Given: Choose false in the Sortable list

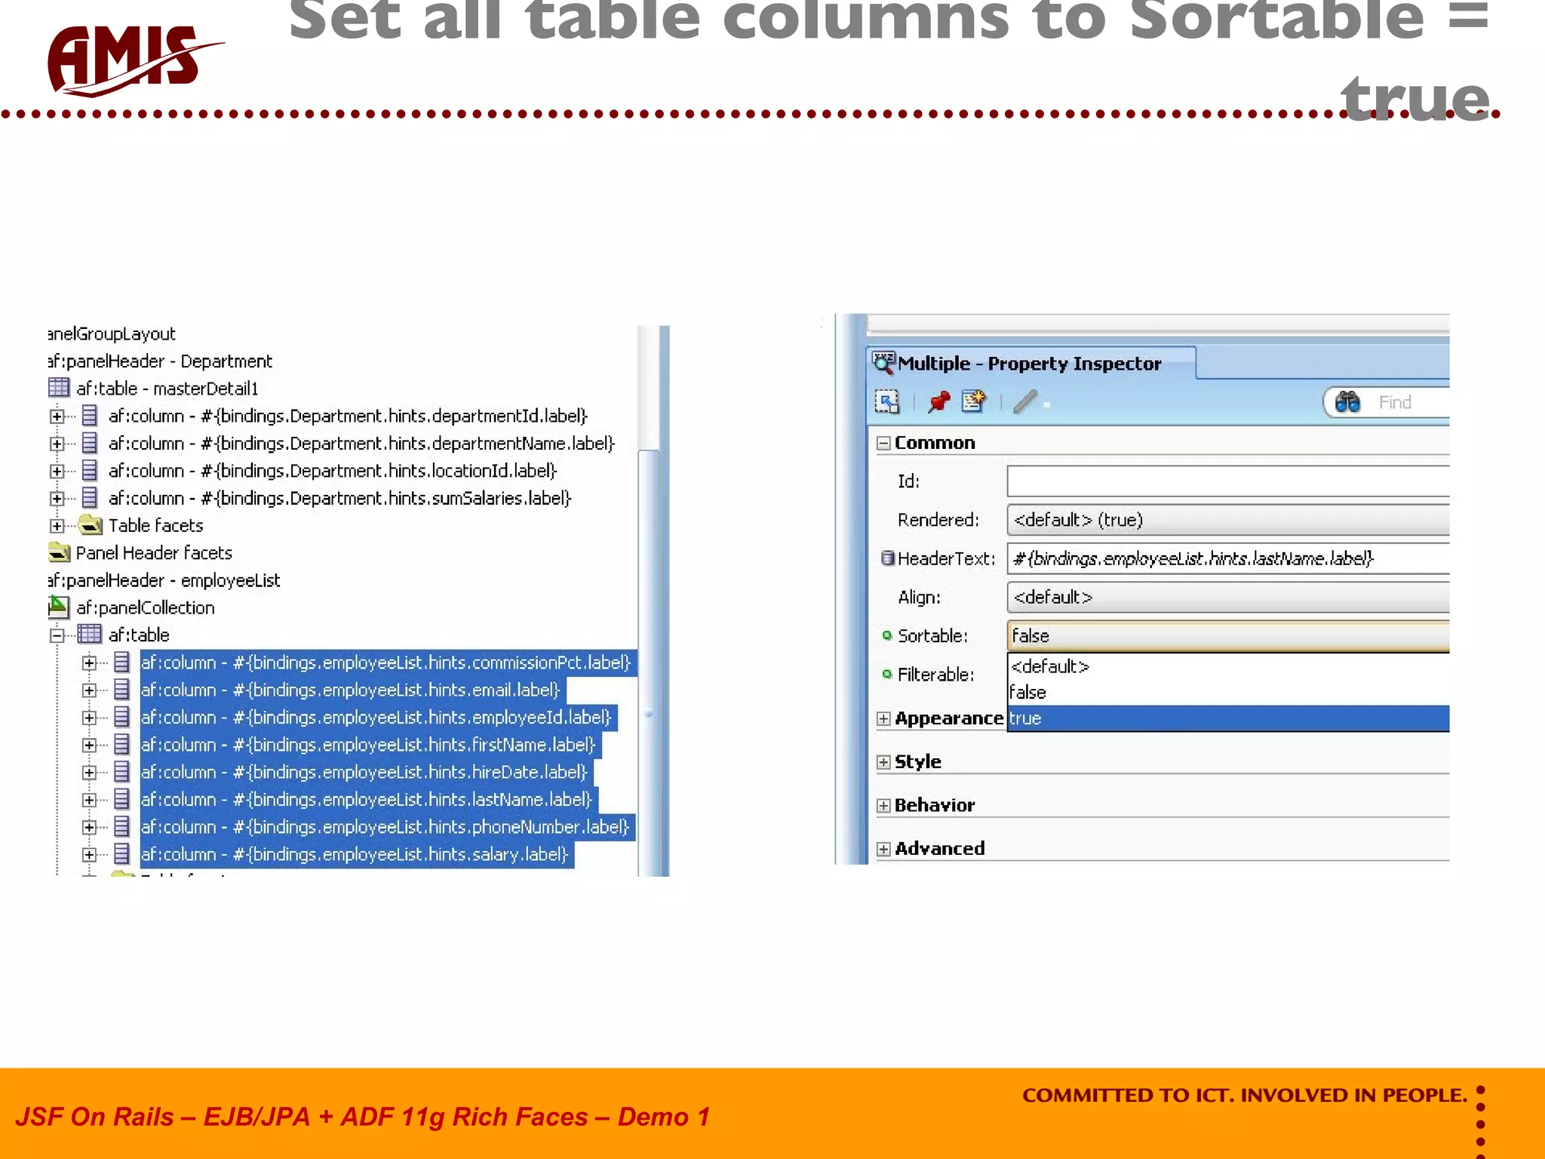Looking at the screenshot, I should click(1228, 692).
